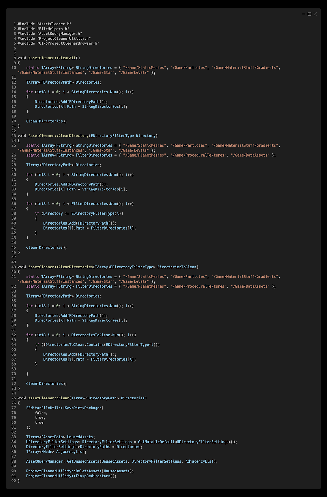Click "/Game/ProceduralTextures" string on line 26
Image resolution: width=327 pixels, height=497 pixels.
point(199,155)
